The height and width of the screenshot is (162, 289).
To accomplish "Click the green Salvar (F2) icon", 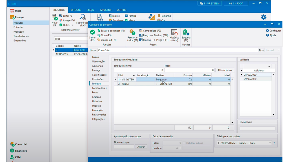I will coord(92,32).
